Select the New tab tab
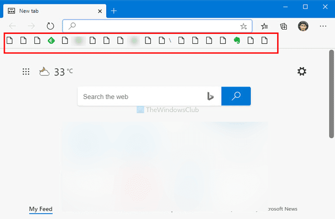The image size is (335, 219). pos(55,11)
